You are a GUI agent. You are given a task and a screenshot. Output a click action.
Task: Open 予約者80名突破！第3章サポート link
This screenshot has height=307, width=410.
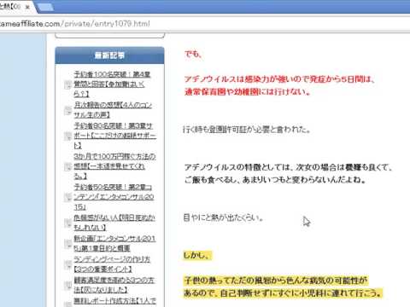pyautogui.click(x=114, y=136)
